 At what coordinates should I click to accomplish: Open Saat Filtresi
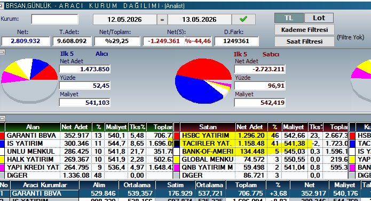point(304,41)
